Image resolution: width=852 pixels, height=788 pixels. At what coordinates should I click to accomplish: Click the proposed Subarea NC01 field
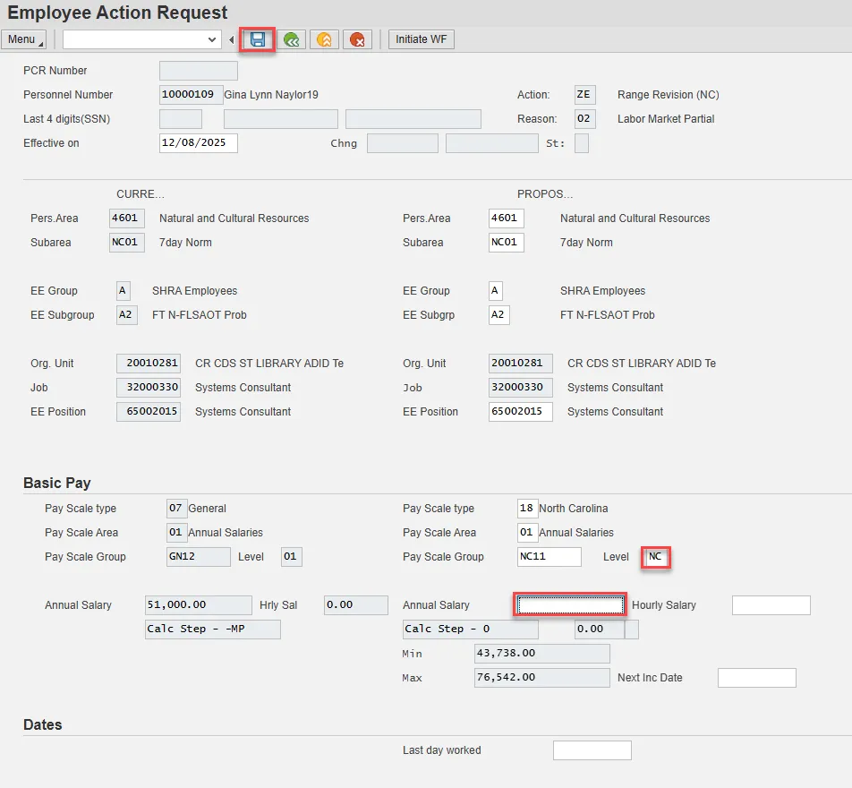(506, 243)
